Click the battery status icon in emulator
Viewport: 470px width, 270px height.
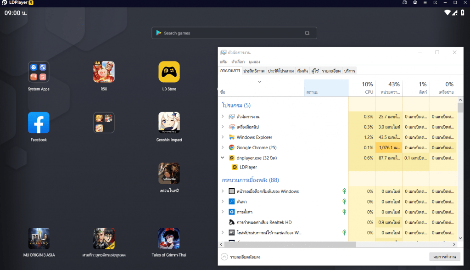click(463, 12)
